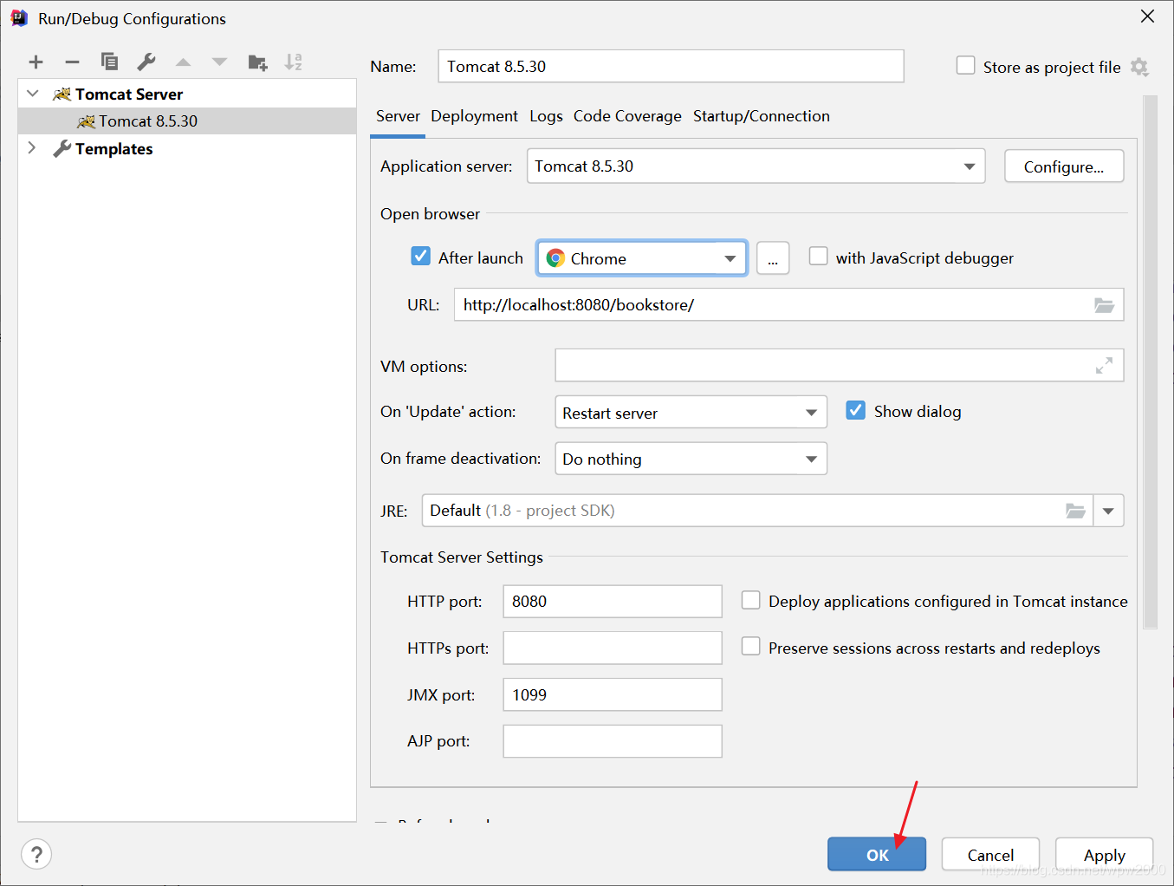The height and width of the screenshot is (886, 1174).
Task: Click the URL input field
Action: click(788, 305)
